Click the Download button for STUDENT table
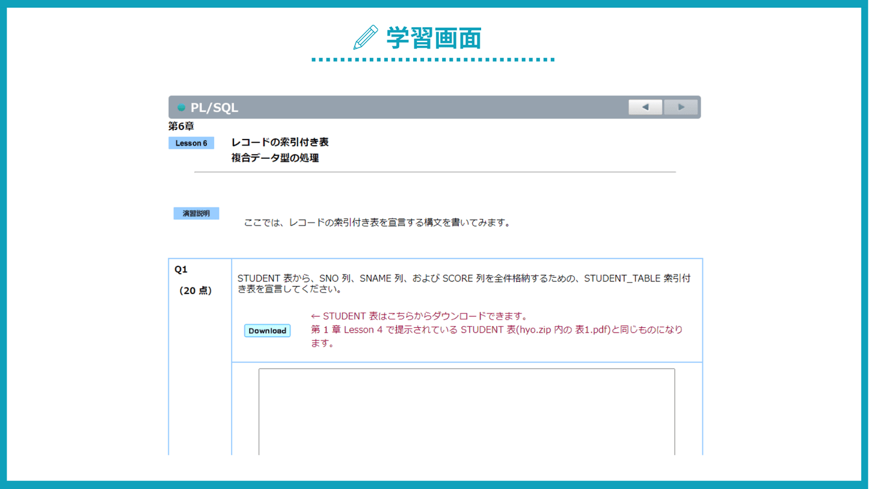The width and height of the screenshot is (869, 489). click(267, 331)
